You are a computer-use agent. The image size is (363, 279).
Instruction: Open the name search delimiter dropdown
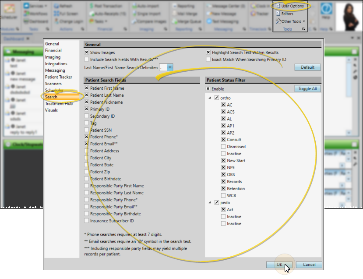point(170,67)
